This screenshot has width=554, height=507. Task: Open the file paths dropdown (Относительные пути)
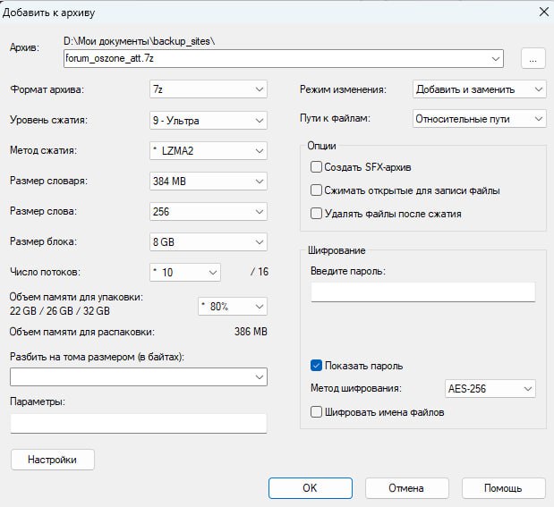click(479, 118)
